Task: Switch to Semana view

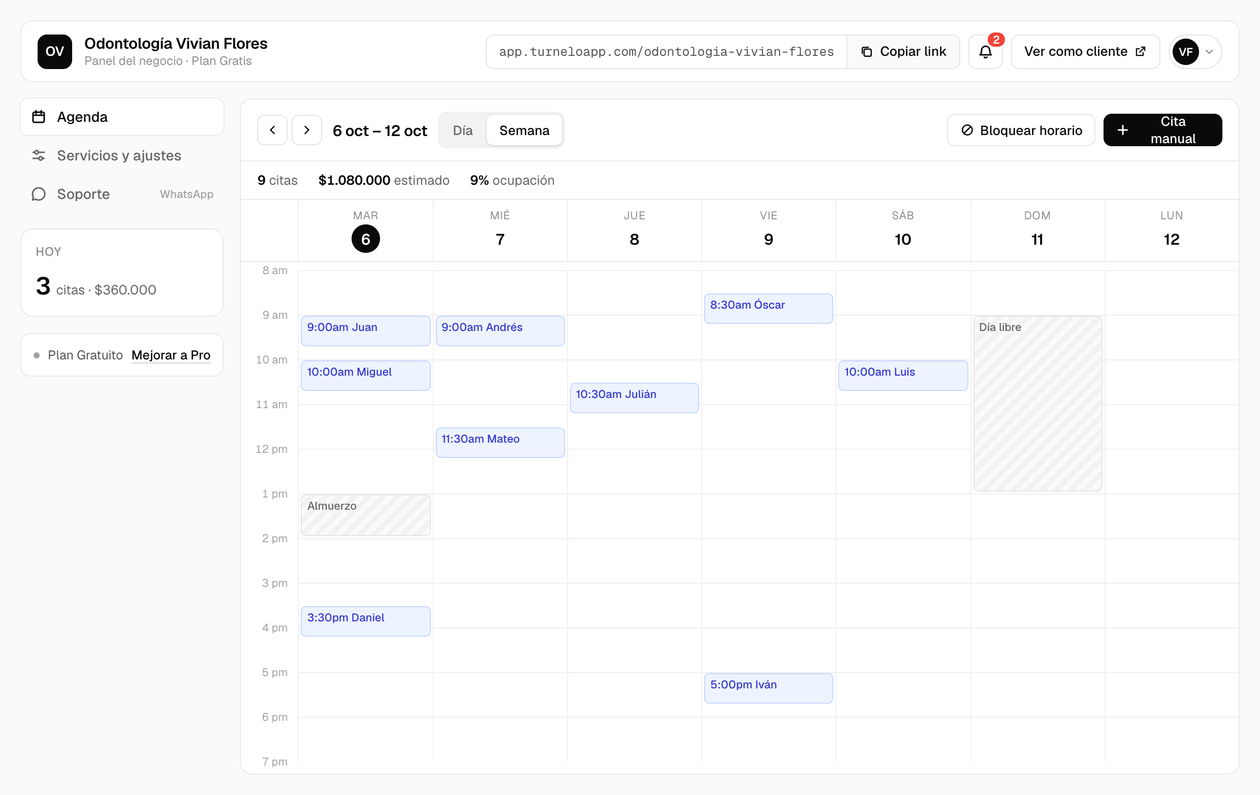Action: tap(524, 130)
